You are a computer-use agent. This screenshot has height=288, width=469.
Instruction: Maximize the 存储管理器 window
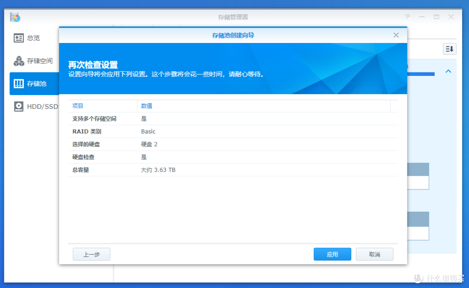(436, 17)
